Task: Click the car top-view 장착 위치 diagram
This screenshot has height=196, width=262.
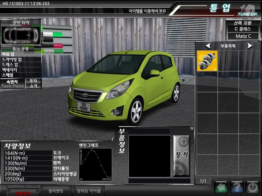Action: coord(21,35)
